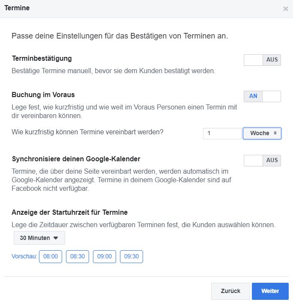
Task: Open the Woche time unit dropdown
Action: [262, 133]
